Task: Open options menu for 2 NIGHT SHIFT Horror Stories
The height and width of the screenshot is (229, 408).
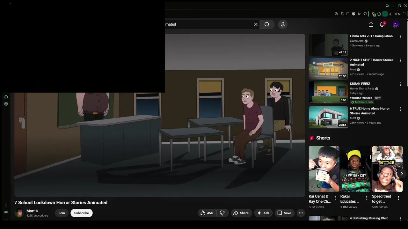Action: tap(401, 60)
